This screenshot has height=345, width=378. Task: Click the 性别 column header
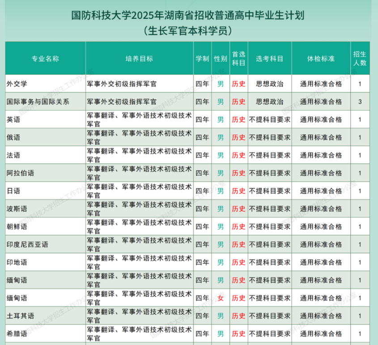pos(220,58)
